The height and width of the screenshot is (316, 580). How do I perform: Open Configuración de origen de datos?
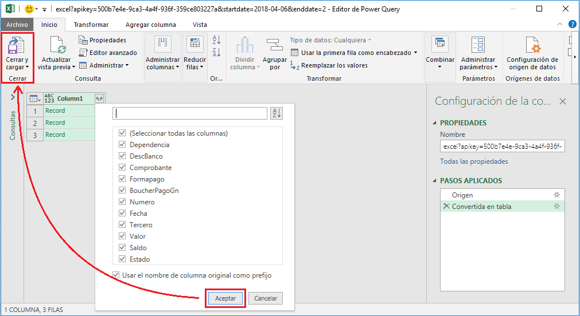(532, 45)
